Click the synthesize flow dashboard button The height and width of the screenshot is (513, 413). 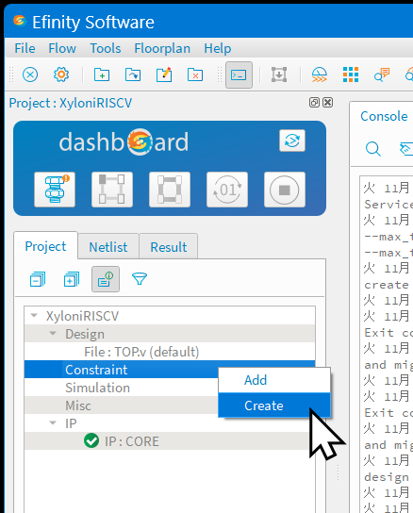click(x=55, y=190)
